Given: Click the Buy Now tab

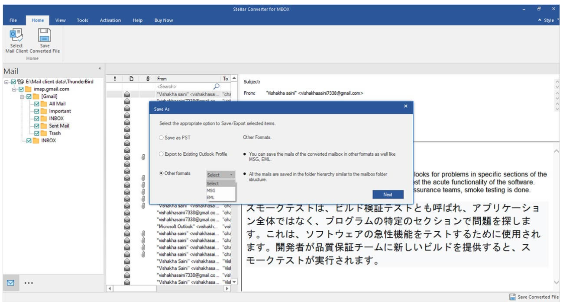Looking at the screenshot, I should [x=164, y=20].
